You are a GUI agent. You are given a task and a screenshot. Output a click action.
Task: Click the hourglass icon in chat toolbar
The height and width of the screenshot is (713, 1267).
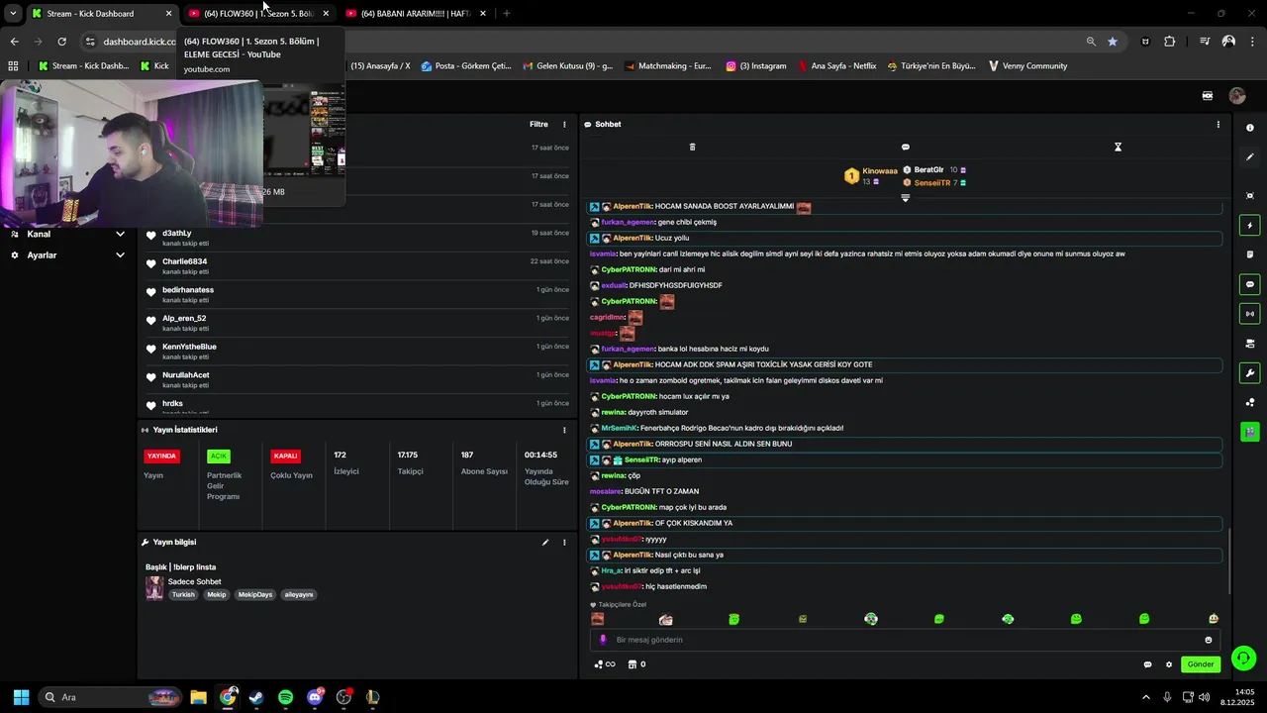coord(1118,147)
